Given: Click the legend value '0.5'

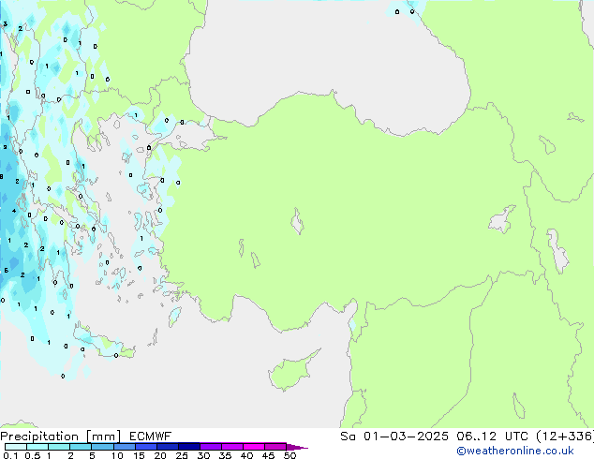Looking at the screenshot, I should pos(33,455).
